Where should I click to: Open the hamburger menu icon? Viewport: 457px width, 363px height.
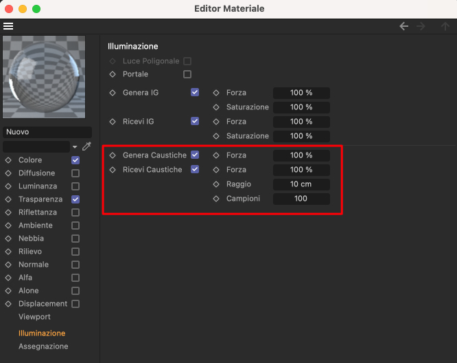(8, 26)
